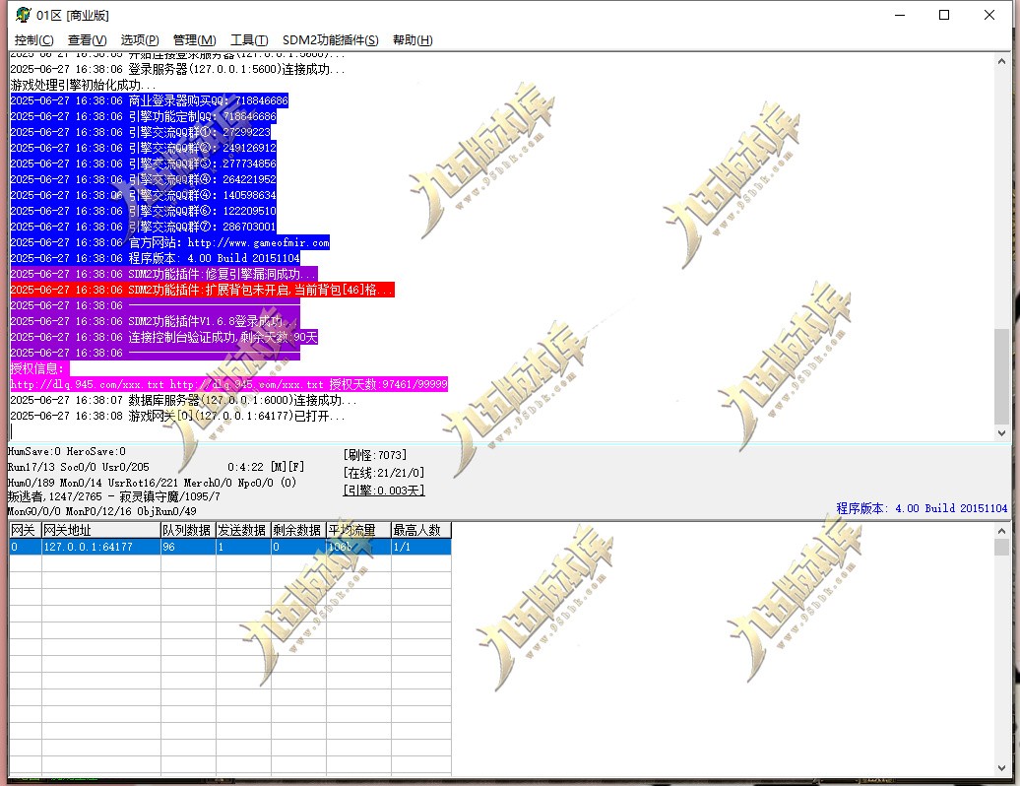Click log line 引擎功能定制QQ
Screen dimensions: 1020x786
point(143,116)
